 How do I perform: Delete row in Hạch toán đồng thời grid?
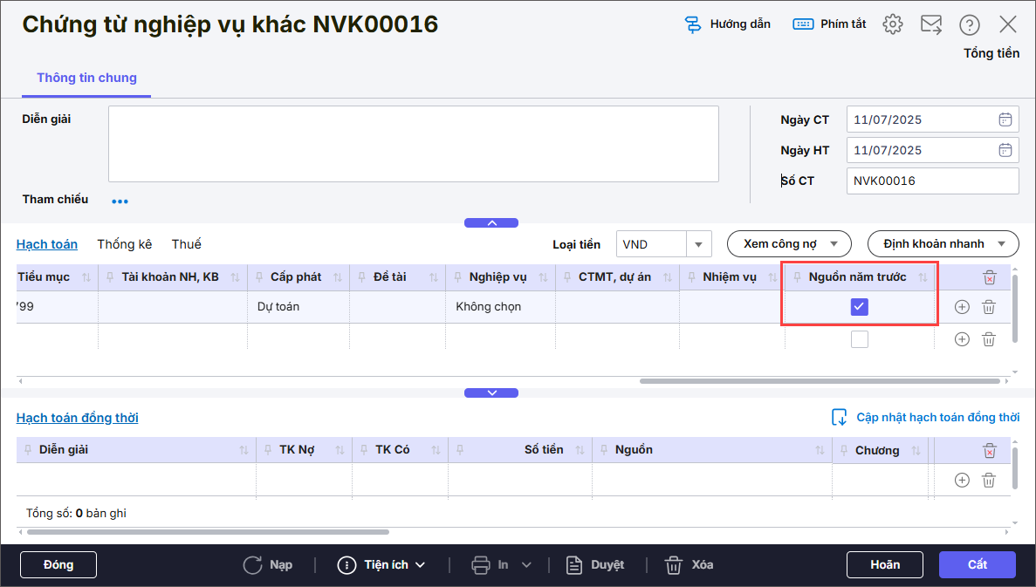(x=989, y=480)
